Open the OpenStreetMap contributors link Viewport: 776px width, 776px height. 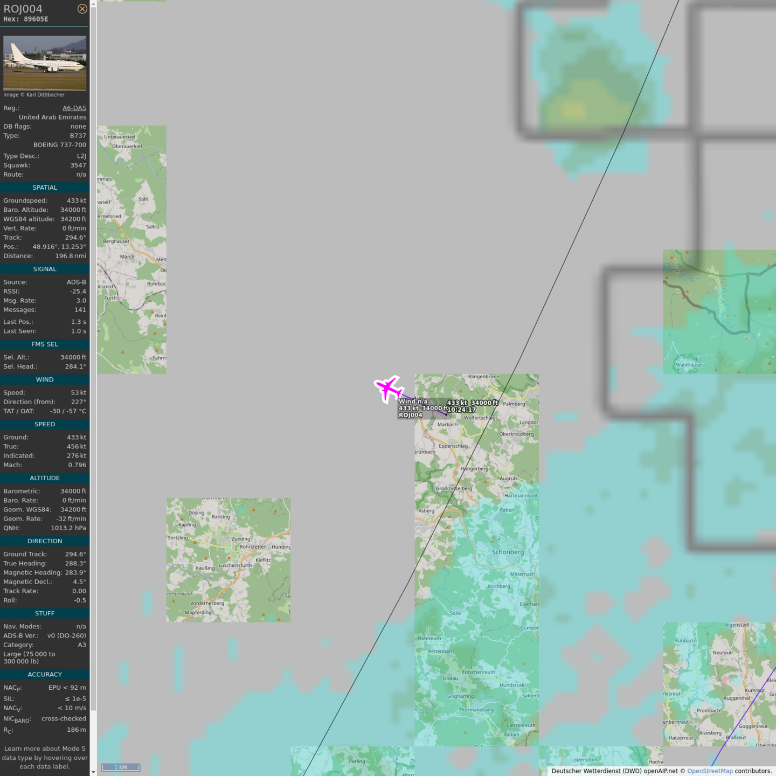click(710, 771)
